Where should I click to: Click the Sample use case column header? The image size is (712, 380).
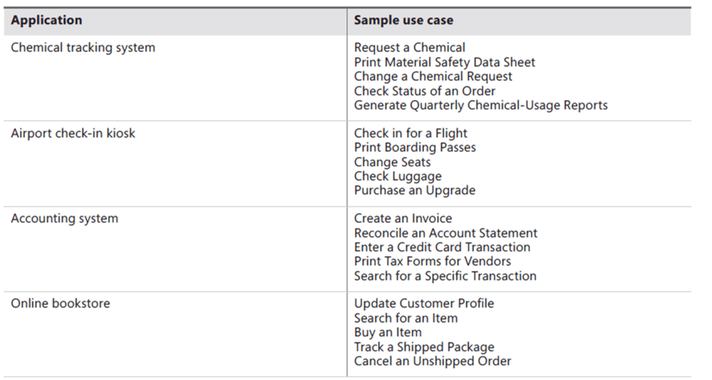[403, 21]
